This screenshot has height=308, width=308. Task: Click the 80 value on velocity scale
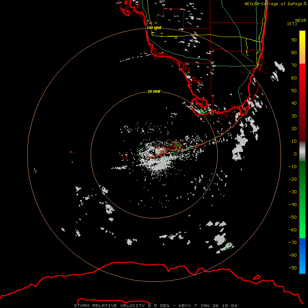pyautogui.click(x=294, y=52)
